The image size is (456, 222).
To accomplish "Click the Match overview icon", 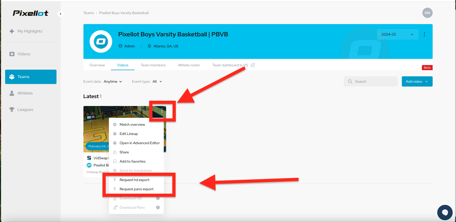I will [x=115, y=124].
